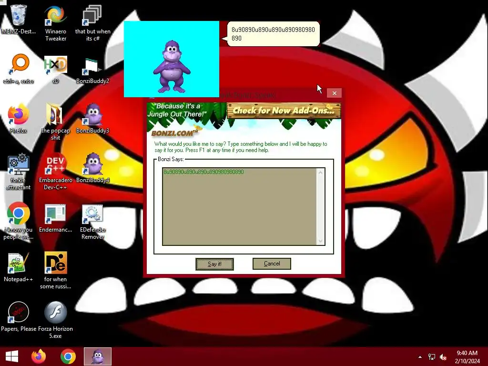Select the Endermanc... desktop icon
The height and width of the screenshot is (366, 488).
[55, 218]
